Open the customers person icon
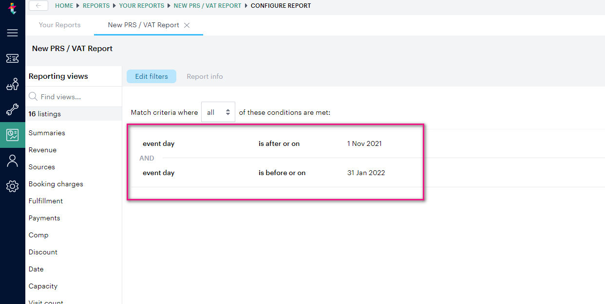605x304 pixels. click(x=12, y=161)
